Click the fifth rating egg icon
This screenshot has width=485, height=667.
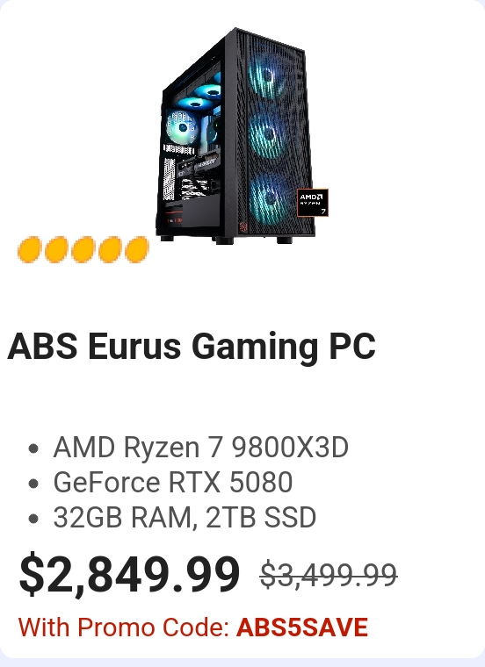(137, 250)
